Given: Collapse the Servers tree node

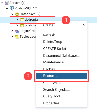Looking at the screenshot, I should point(2,3).
